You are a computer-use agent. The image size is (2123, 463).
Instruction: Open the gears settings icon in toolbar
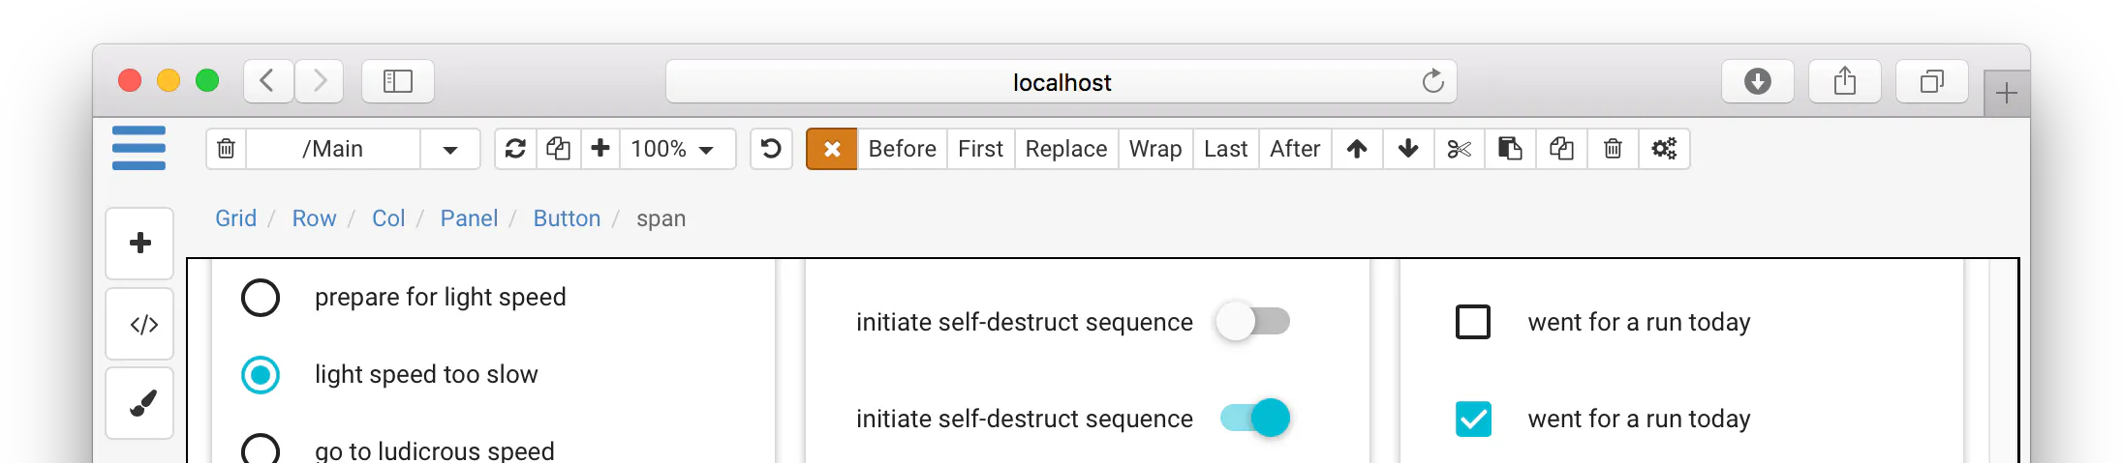(x=1664, y=149)
